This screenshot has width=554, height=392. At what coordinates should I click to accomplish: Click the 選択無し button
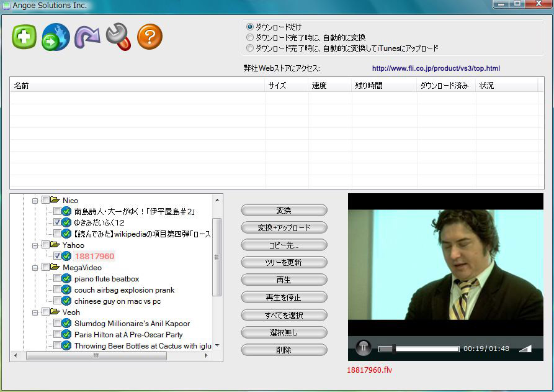[x=284, y=332]
